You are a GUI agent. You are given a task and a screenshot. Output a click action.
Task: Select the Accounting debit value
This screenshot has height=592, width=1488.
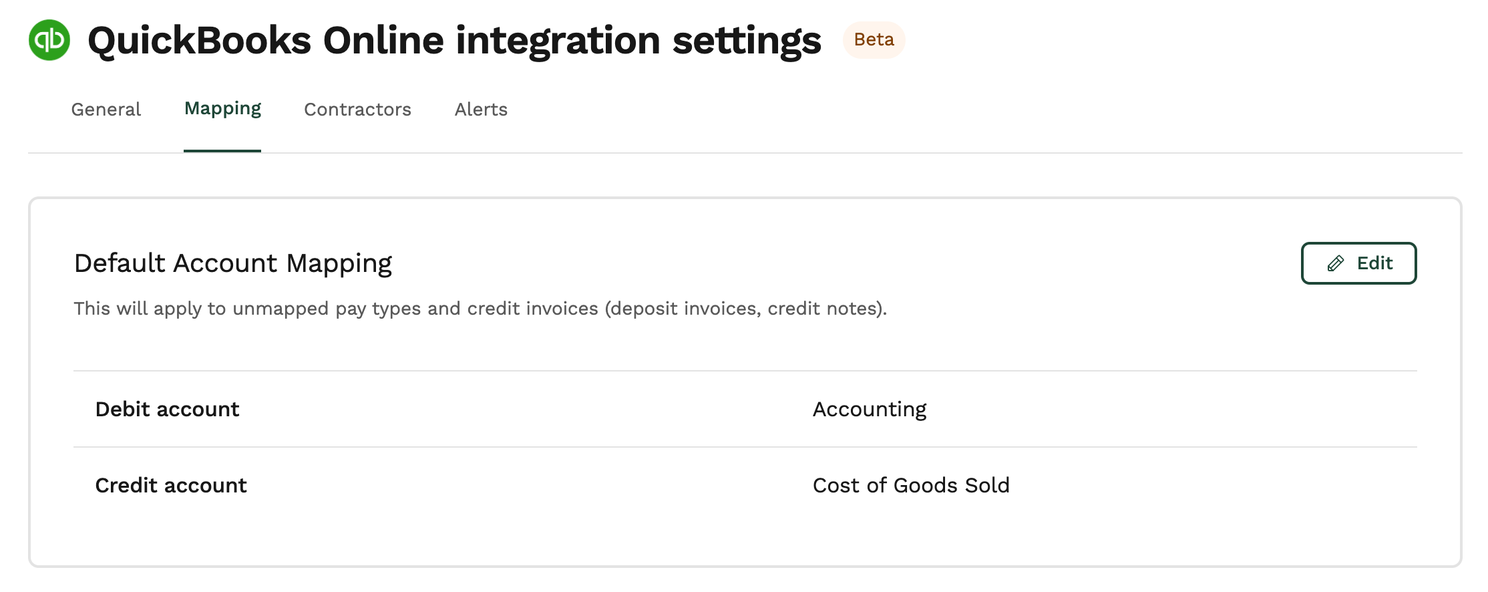pyautogui.click(x=870, y=409)
